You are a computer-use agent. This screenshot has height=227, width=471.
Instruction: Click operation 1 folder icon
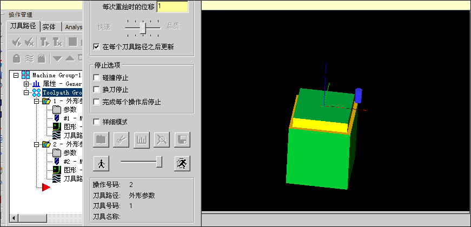click(47, 101)
